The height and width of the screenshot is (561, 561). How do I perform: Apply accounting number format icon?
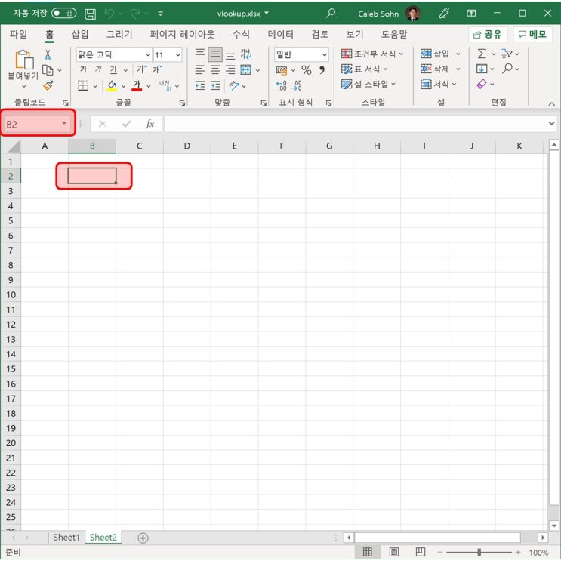coord(282,70)
